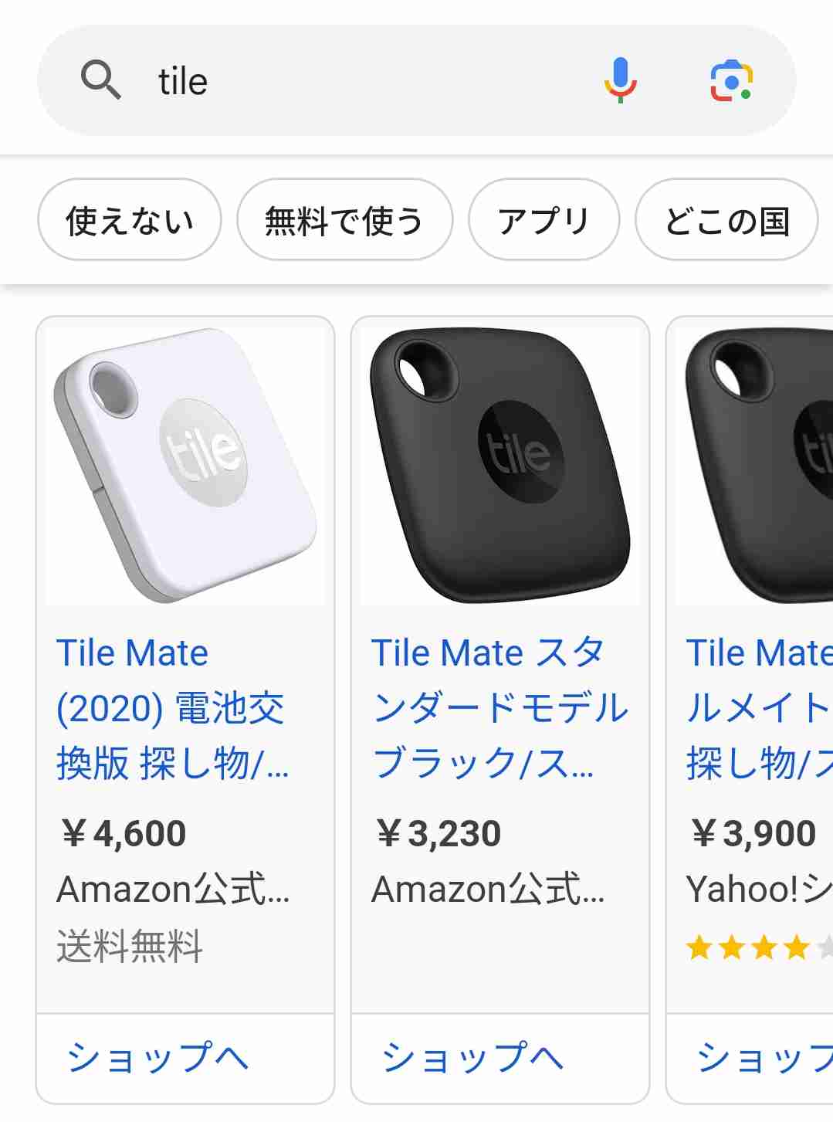Open the white Tile Mate product image

click(x=185, y=466)
